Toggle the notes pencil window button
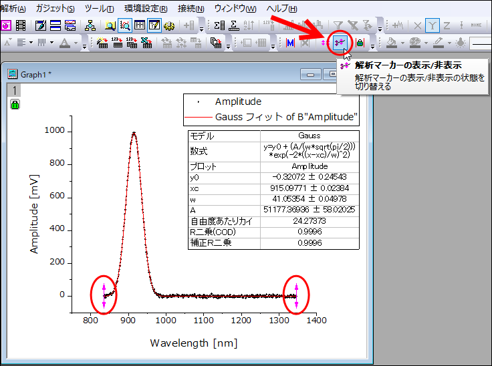The image size is (492, 366). [154, 25]
